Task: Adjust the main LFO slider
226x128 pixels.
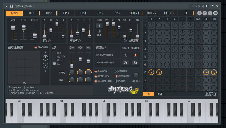Action: tap(24, 28)
